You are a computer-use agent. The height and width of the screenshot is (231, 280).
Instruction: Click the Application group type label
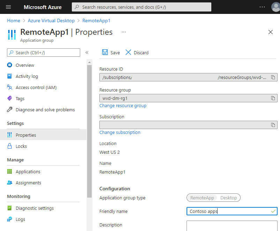point(122,198)
